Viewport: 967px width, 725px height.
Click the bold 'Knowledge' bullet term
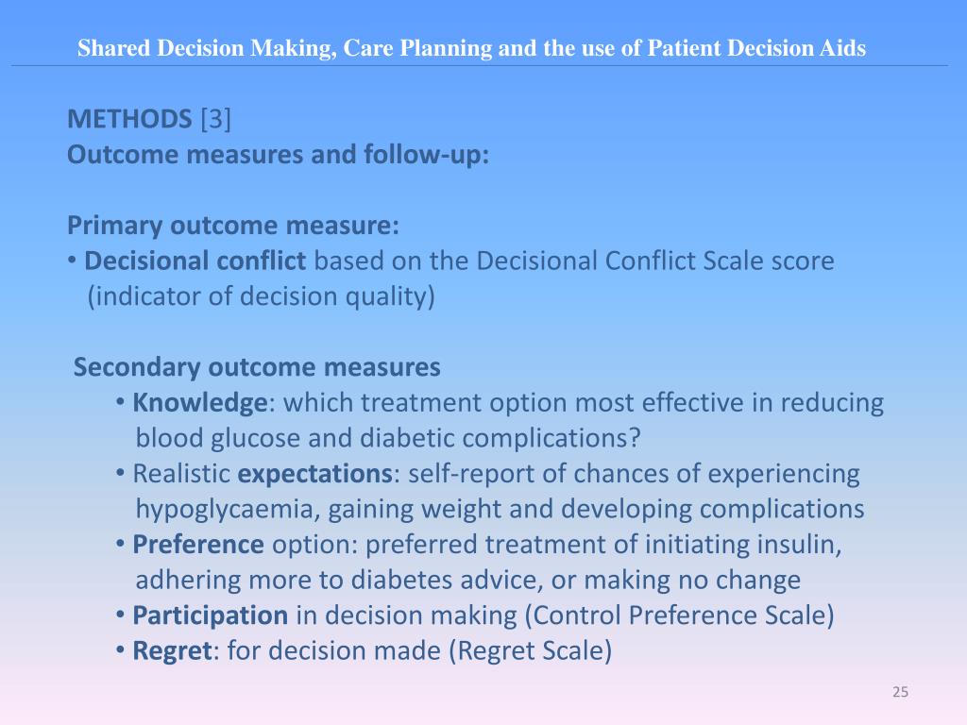click(x=200, y=403)
